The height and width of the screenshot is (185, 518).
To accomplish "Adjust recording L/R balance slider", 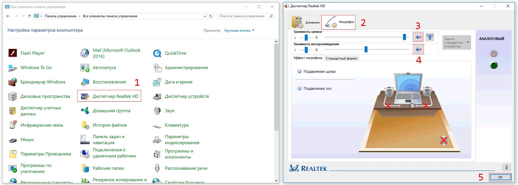I will point(306,37).
